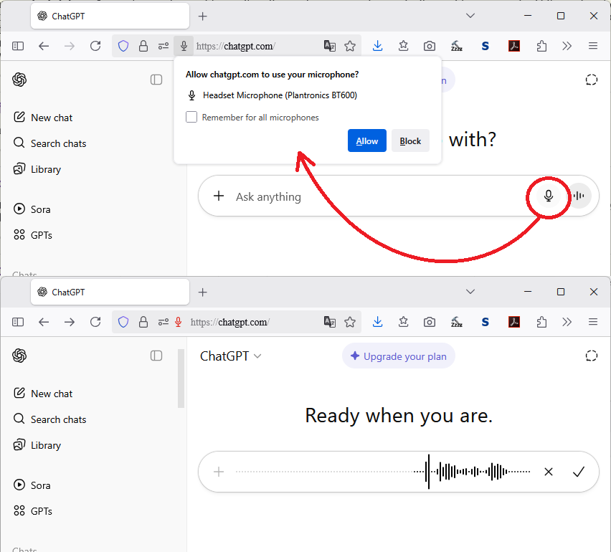Toggle Firefox sidebar in top browser toolbar
This screenshot has width=611, height=552.
(x=18, y=46)
